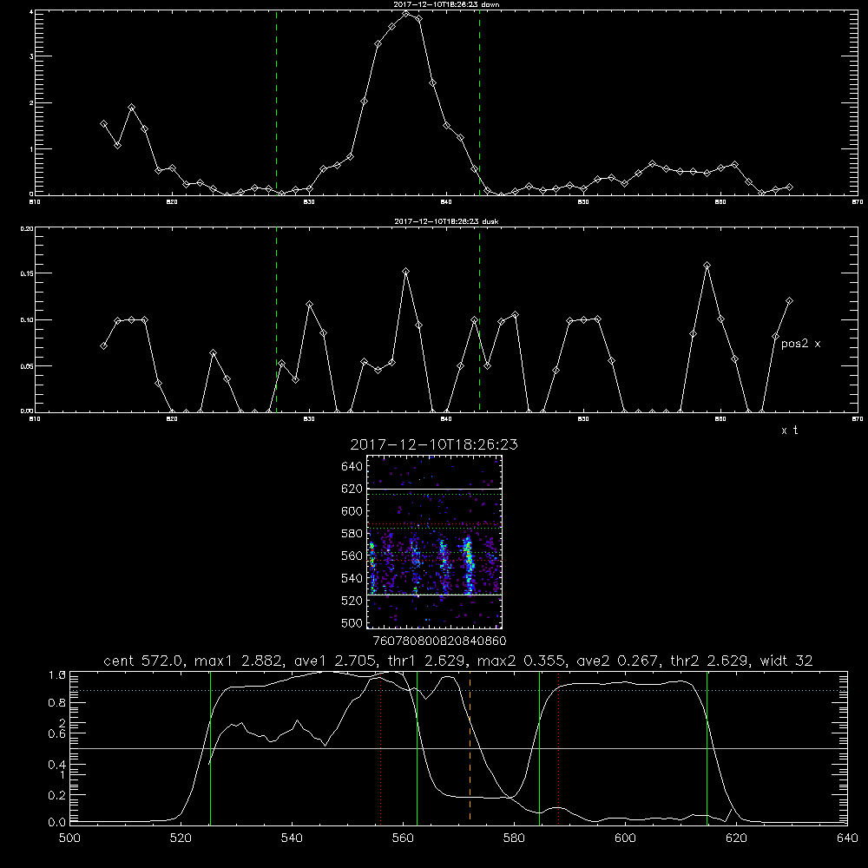Image resolution: width=868 pixels, height=868 pixels.
Task: Click the timestamp heading above the heatmap
Action: pyautogui.click(x=434, y=444)
